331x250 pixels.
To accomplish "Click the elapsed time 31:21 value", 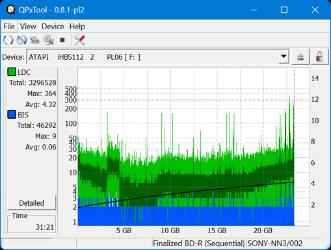I will tap(45, 227).
